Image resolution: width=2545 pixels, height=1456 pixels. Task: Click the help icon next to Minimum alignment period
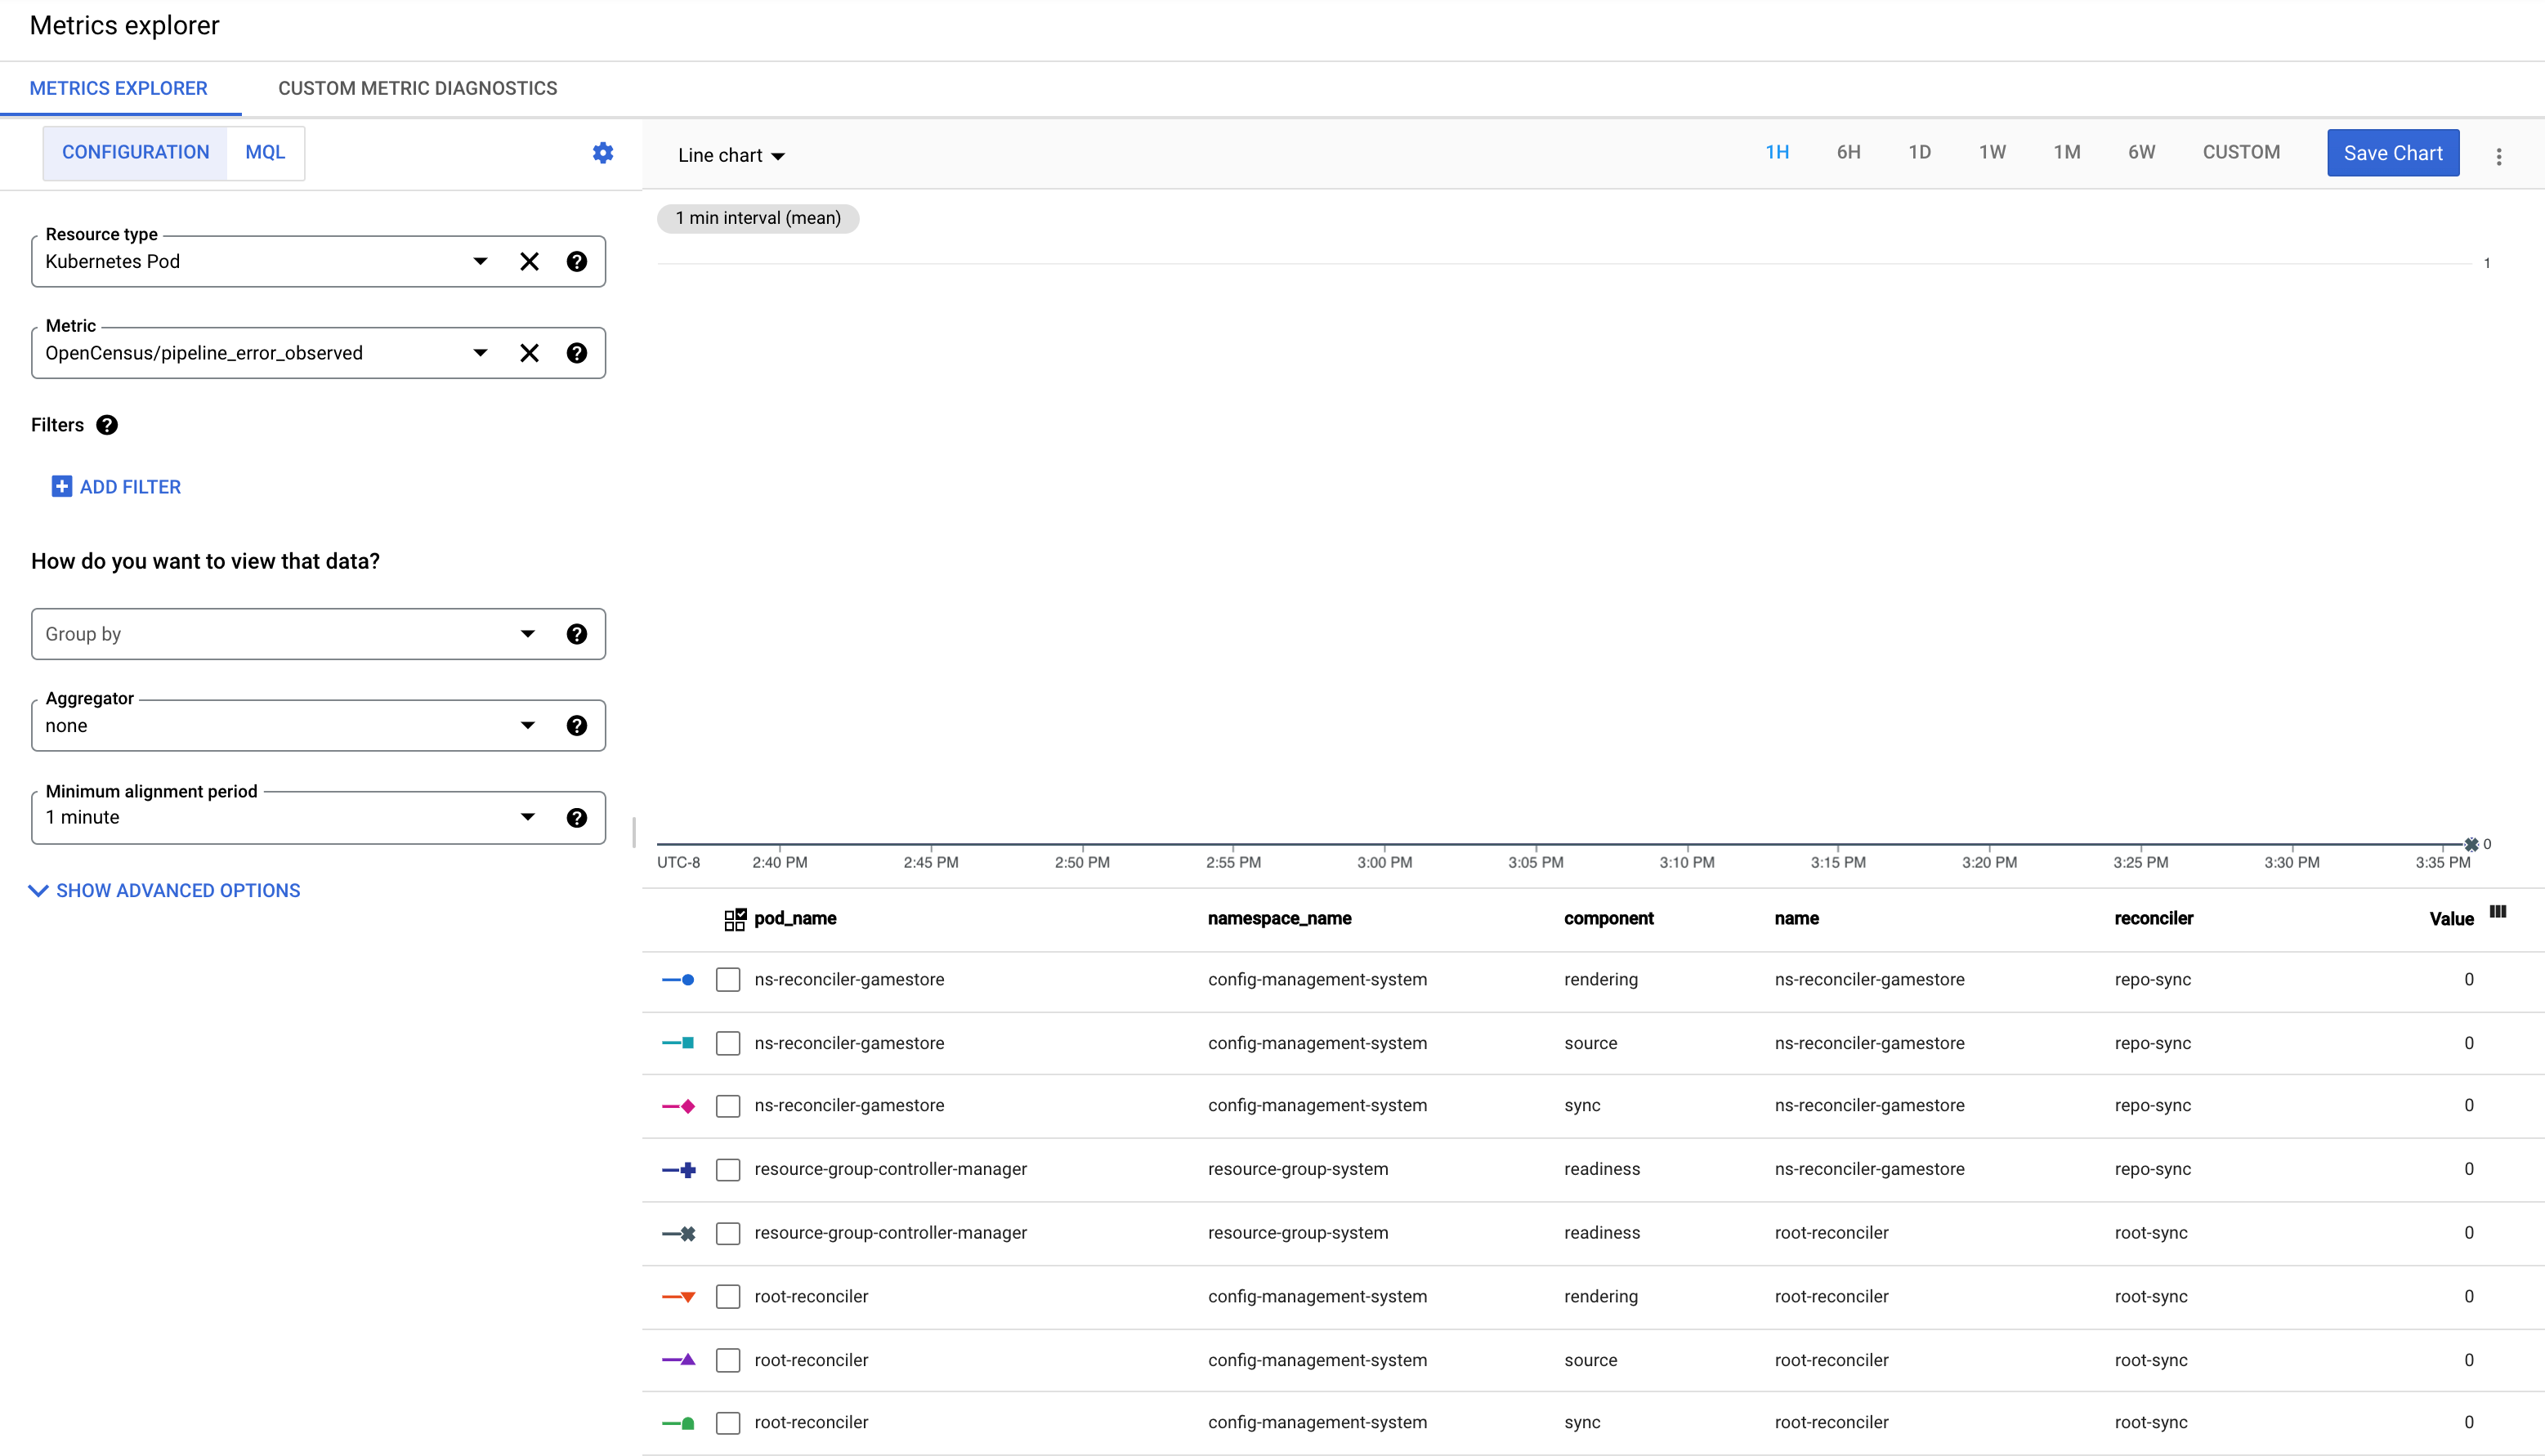(x=579, y=816)
